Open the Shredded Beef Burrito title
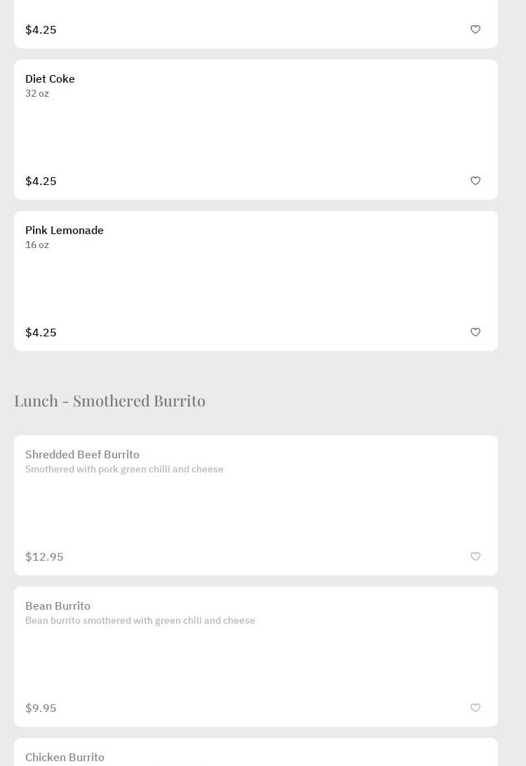The height and width of the screenshot is (766, 526). [82, 455]
